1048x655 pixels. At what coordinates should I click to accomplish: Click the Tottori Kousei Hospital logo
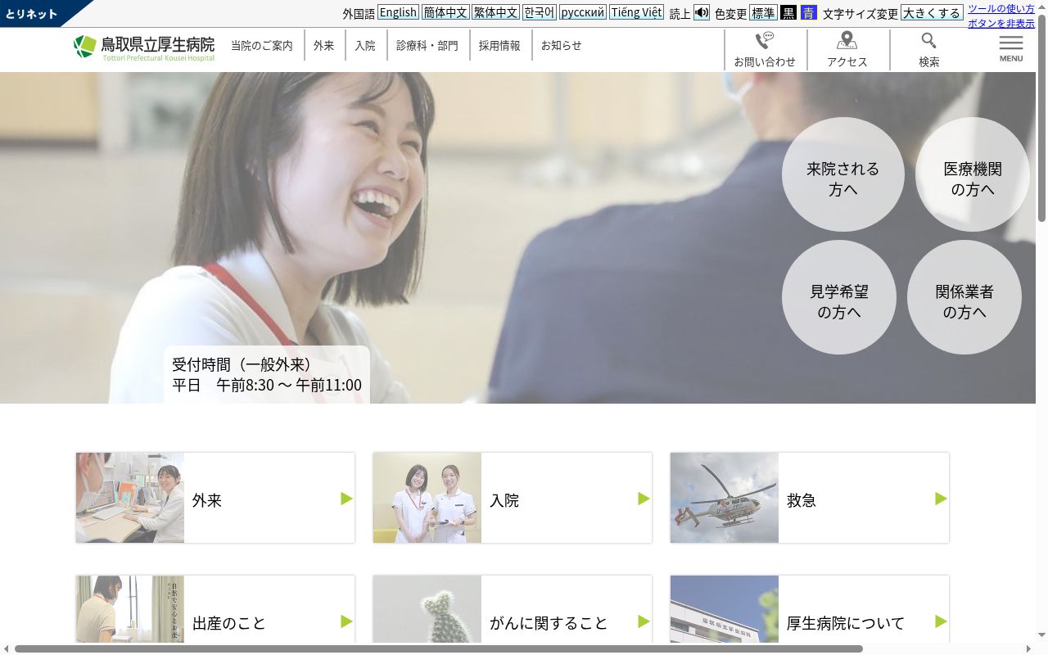point(144,47)
